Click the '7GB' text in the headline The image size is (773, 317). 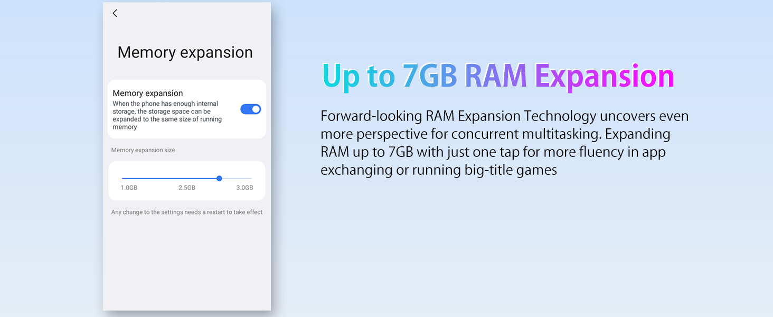429,75
